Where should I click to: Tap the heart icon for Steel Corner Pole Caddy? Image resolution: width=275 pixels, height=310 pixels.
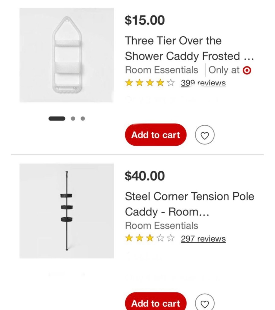[205, 303]
